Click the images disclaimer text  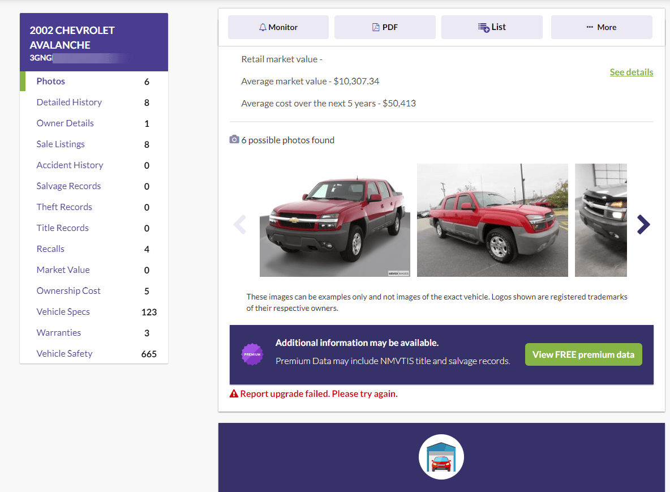[x=437, y=302]
